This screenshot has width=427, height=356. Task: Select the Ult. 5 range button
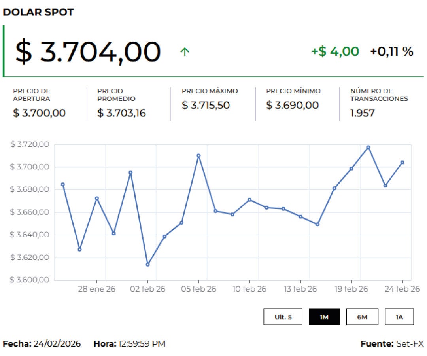tap(283, 317)
